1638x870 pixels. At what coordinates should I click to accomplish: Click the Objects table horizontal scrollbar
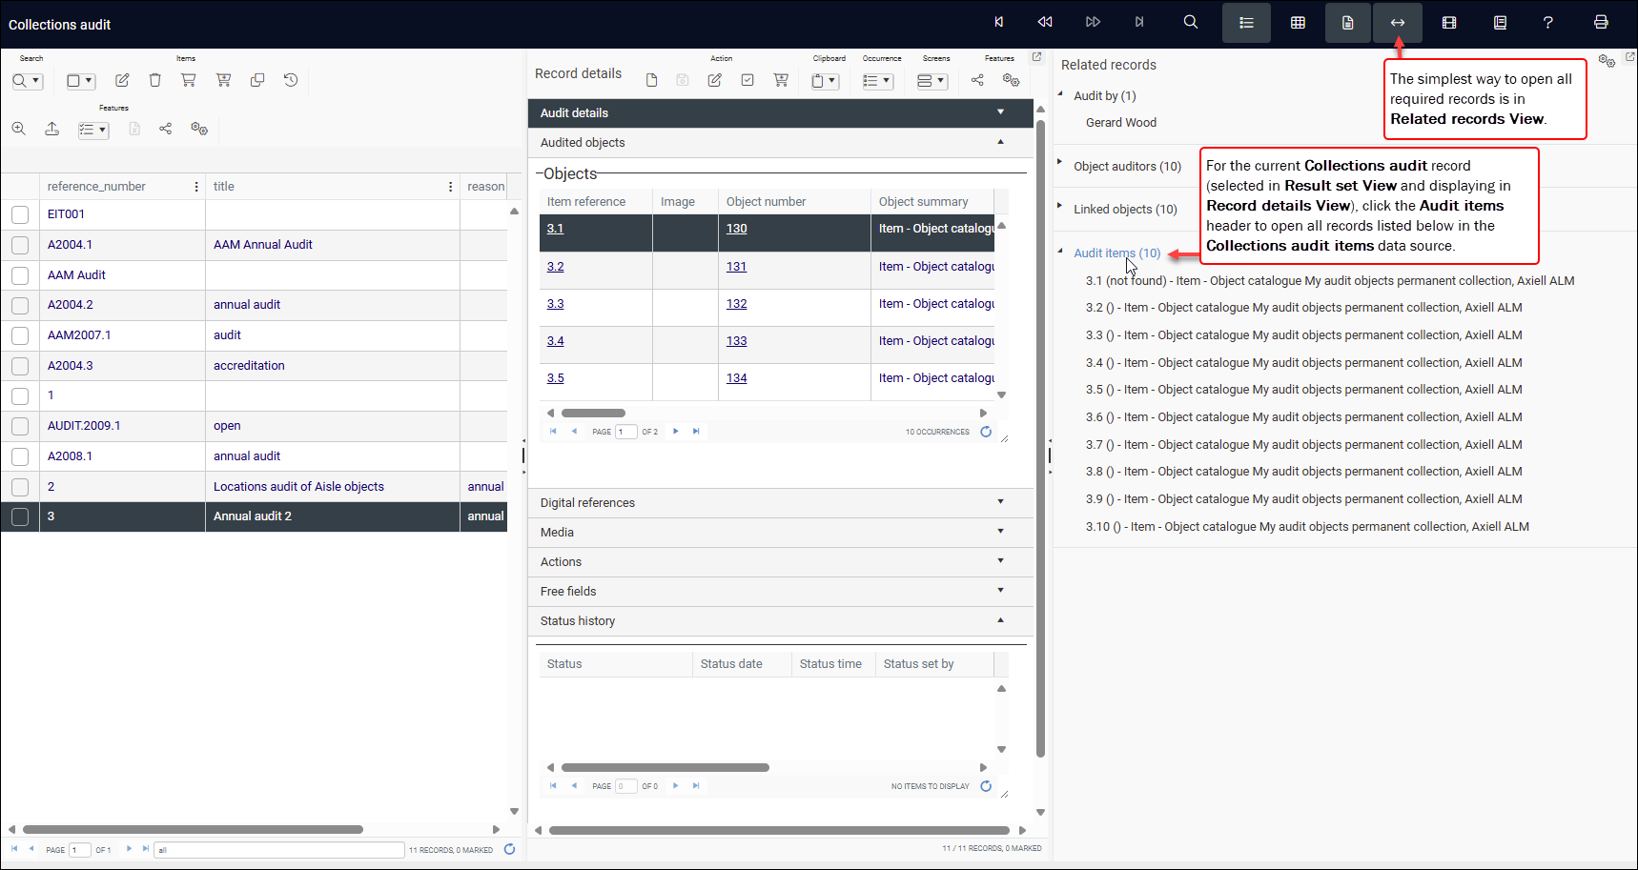pyautogui.click(x=593, y=414)
